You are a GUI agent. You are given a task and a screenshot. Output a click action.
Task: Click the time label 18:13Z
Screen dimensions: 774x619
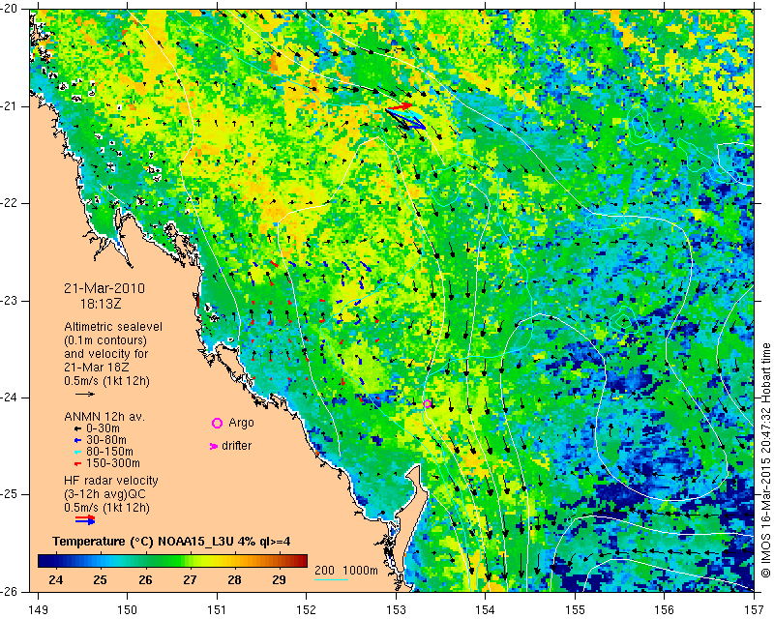point(101,304)
